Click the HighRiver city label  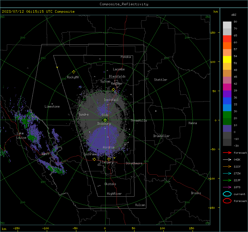[x=114, y=194]
